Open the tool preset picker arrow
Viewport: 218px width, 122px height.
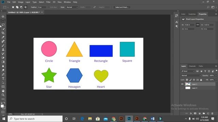click(8, 7)
